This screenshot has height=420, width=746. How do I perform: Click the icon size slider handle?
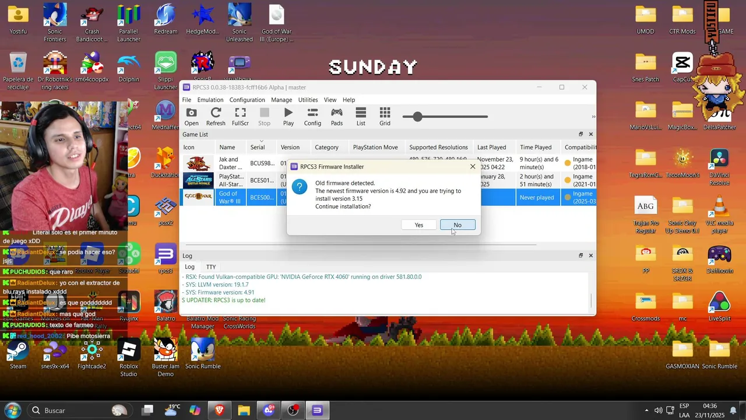(x=417, y=117)
